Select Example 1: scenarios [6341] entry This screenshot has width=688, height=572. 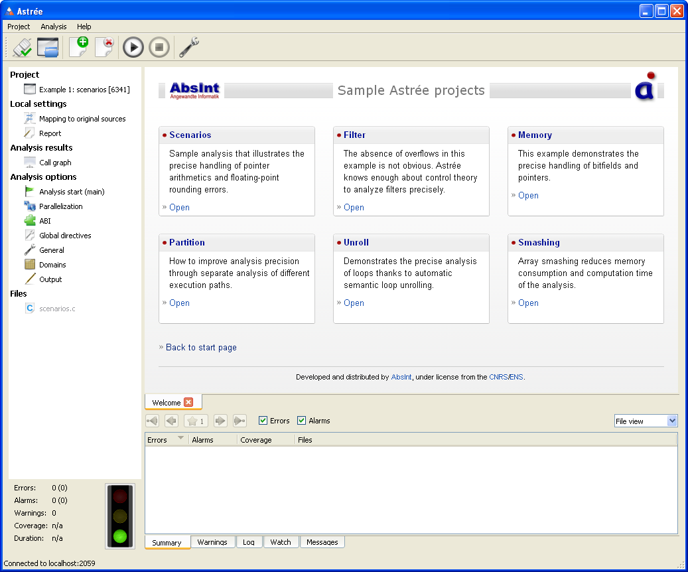point(84,89)
